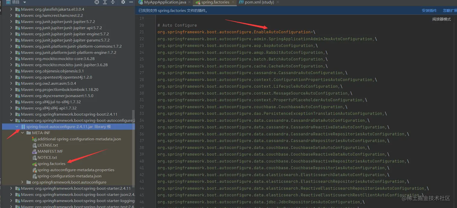Image resolution: width=457 pixels, height=208 pixels.
Task: Expand org.springframework.boot.autoconfigure package
Action: point(22,182)
